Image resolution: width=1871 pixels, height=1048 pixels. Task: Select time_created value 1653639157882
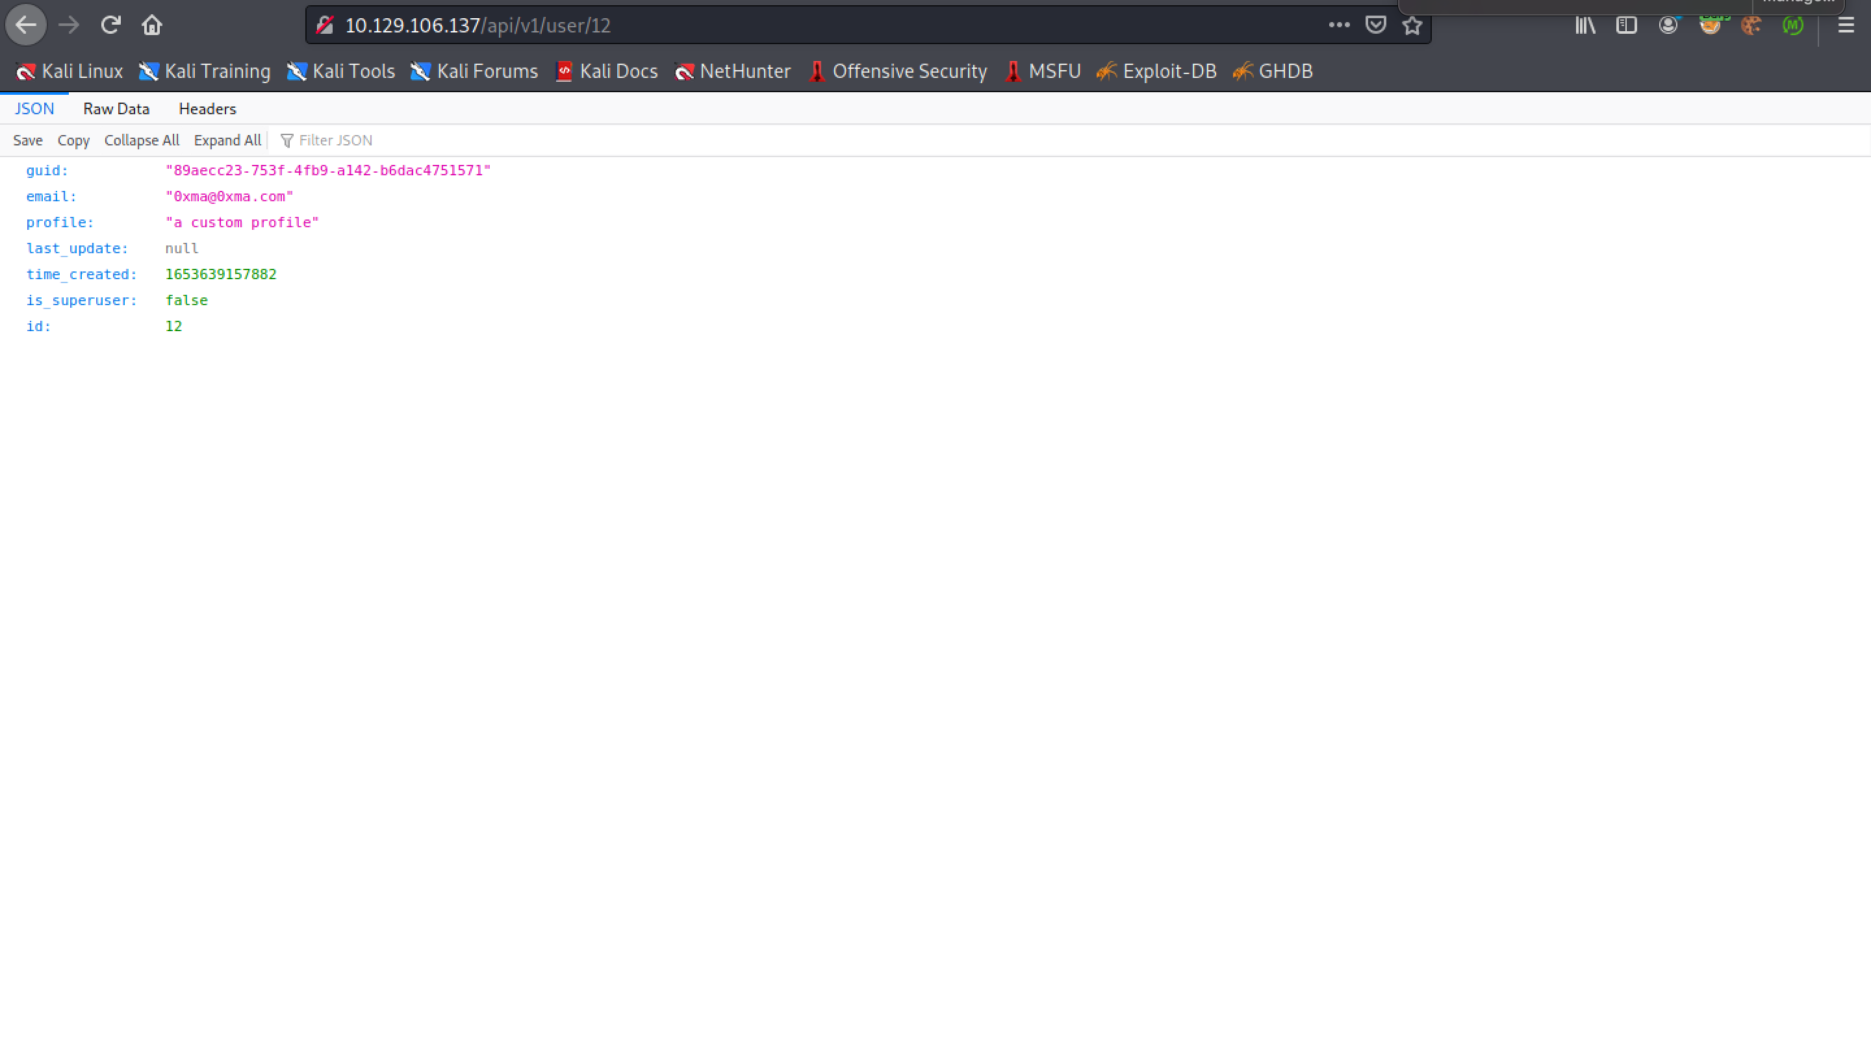point(221,275)
